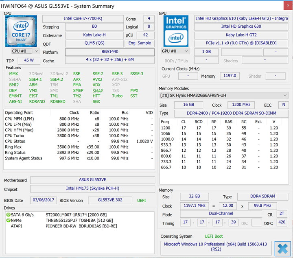Screen dimensions: 293x258
Task: Click the Eng. Sample field
Action: click(140, 43)
